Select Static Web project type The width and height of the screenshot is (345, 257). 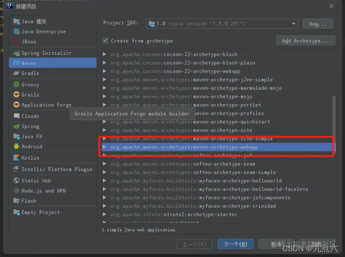(53, 180)
